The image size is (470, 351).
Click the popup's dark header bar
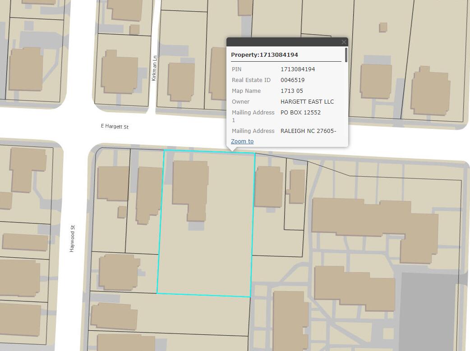(284, 42)
